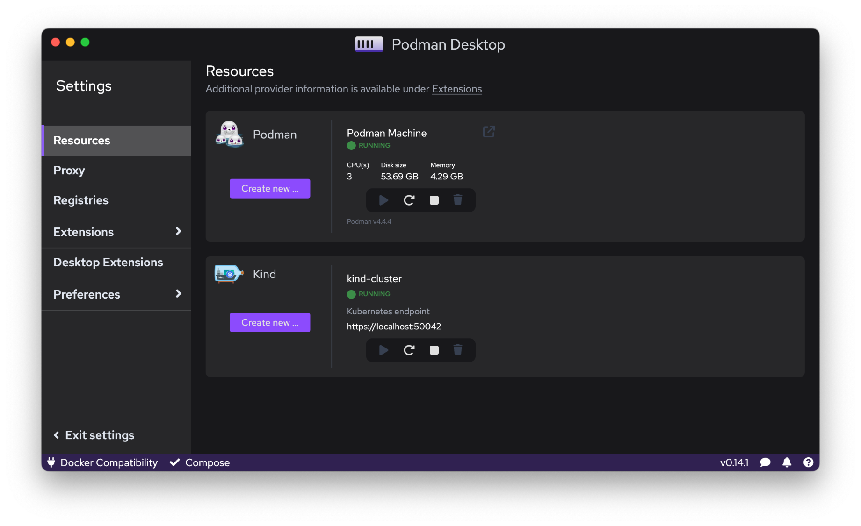Restart the Podman Machine
The height and width of the screenshot is (526, 861).
point(409,200)
